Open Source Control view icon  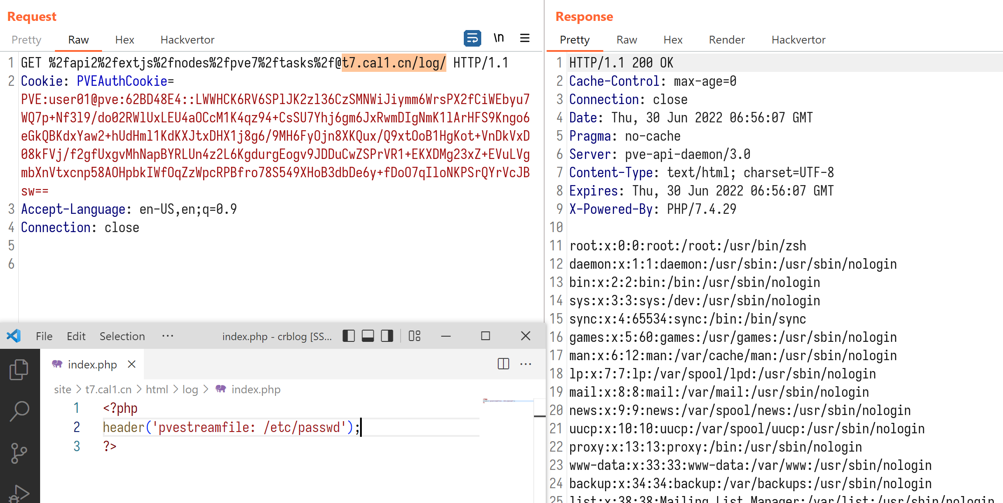[19, 453]
